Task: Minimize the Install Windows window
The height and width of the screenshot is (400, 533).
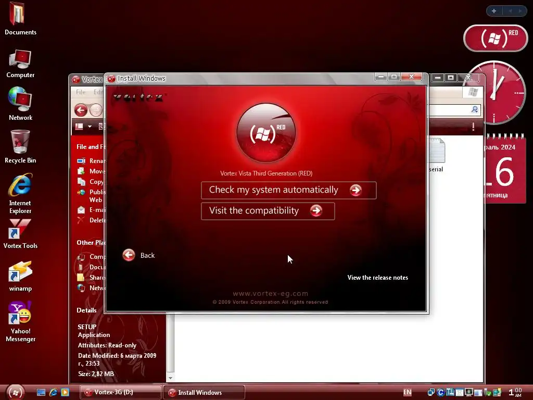Action: pyautogui.click(x=381, y=77)
